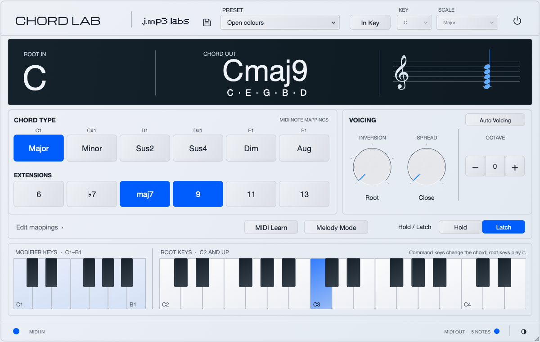Select the Sus4 chord type
Screen dimensions: 540x342
point(198,148)
